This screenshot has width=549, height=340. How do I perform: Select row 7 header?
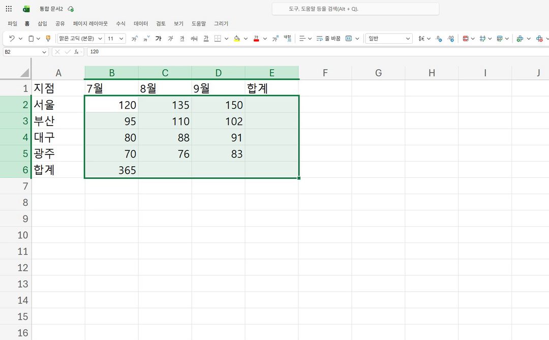(x=16, y=186)
